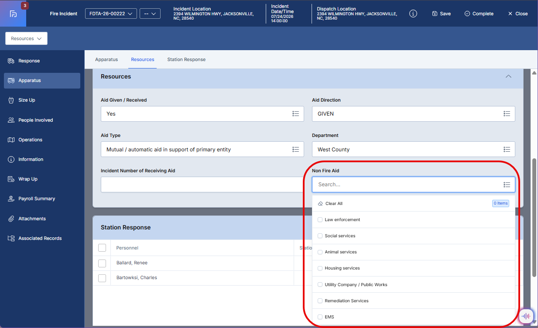Image resolution: width=538 pixels, height=328 pixels.
Task: Select checkbox for Bartowksi, Charles
Action: pyautogui.click(x=102, y=278)
